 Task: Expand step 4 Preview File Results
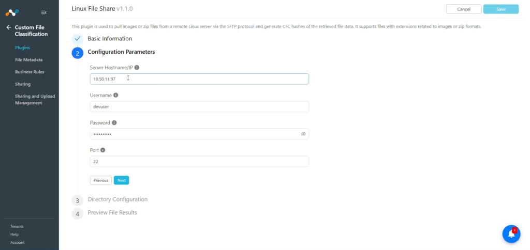[x=112, y=212]
